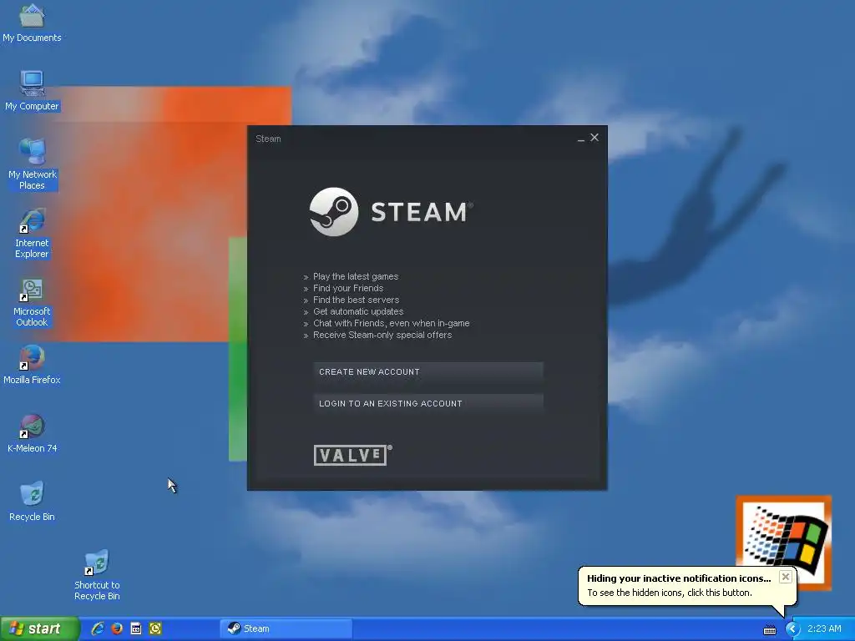Select the Internet Explorer desktop shortcut

point(32,233)
